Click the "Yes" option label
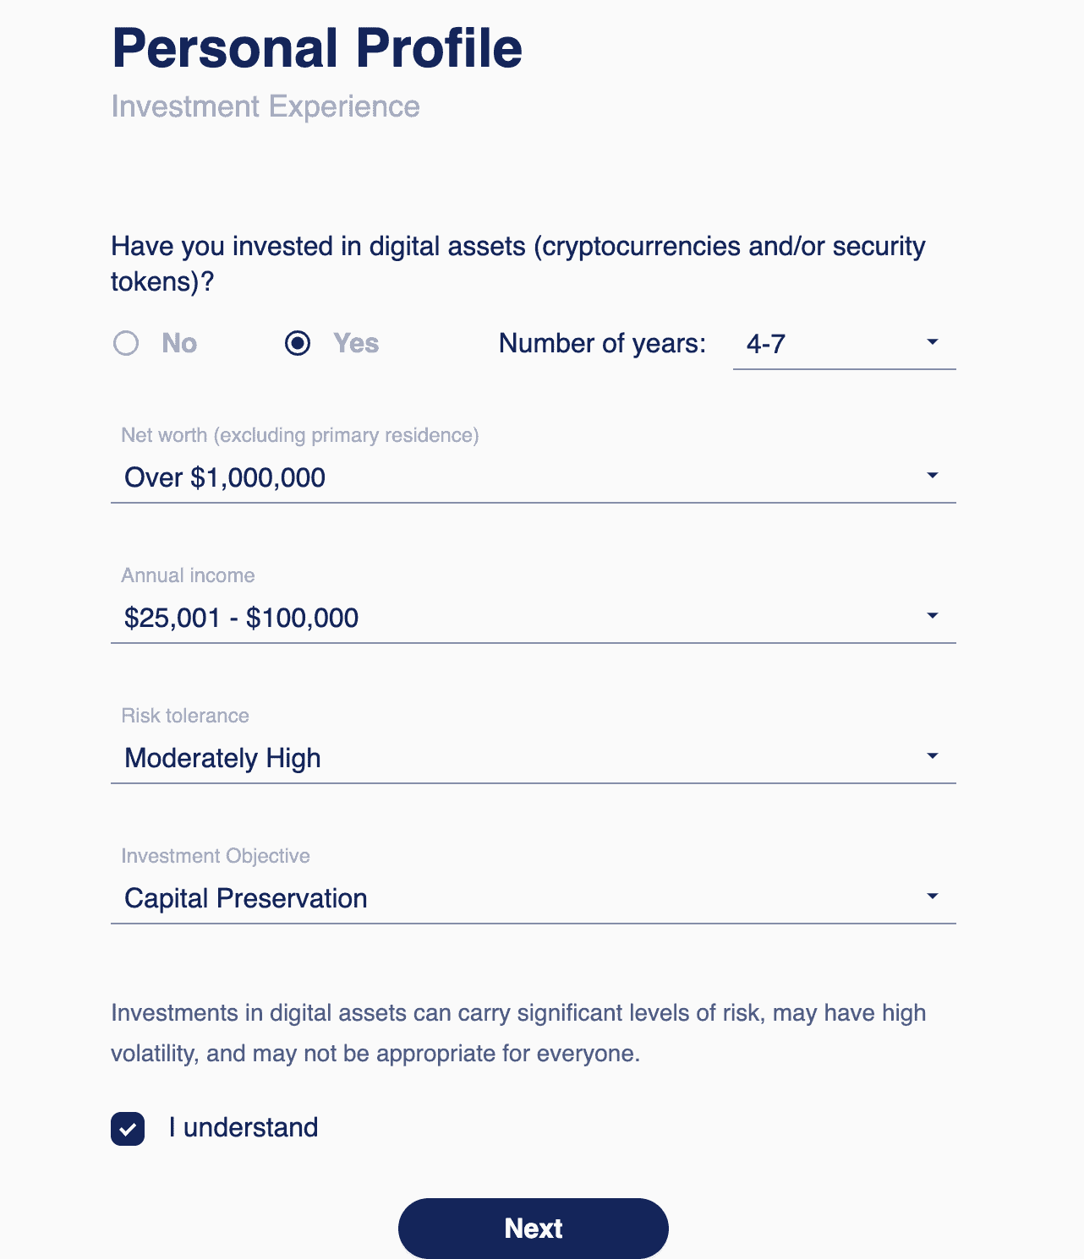The height and width of the screenshot is (1259, 1084). (356, 343)
